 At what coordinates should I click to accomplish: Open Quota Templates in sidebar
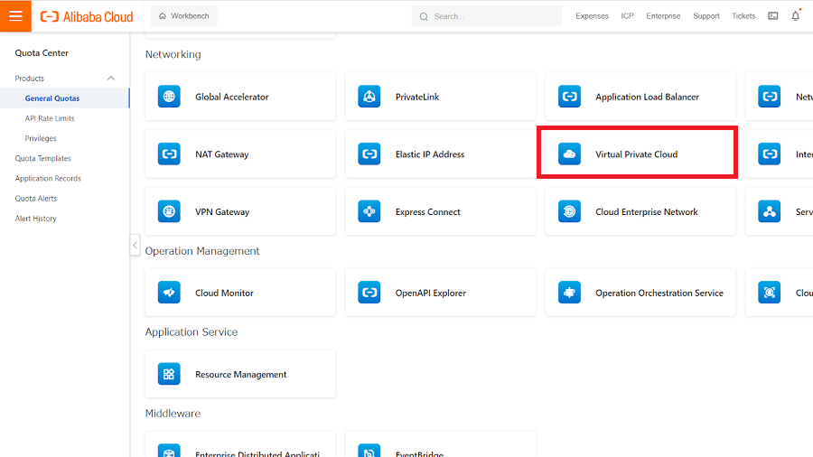(42, 159)
